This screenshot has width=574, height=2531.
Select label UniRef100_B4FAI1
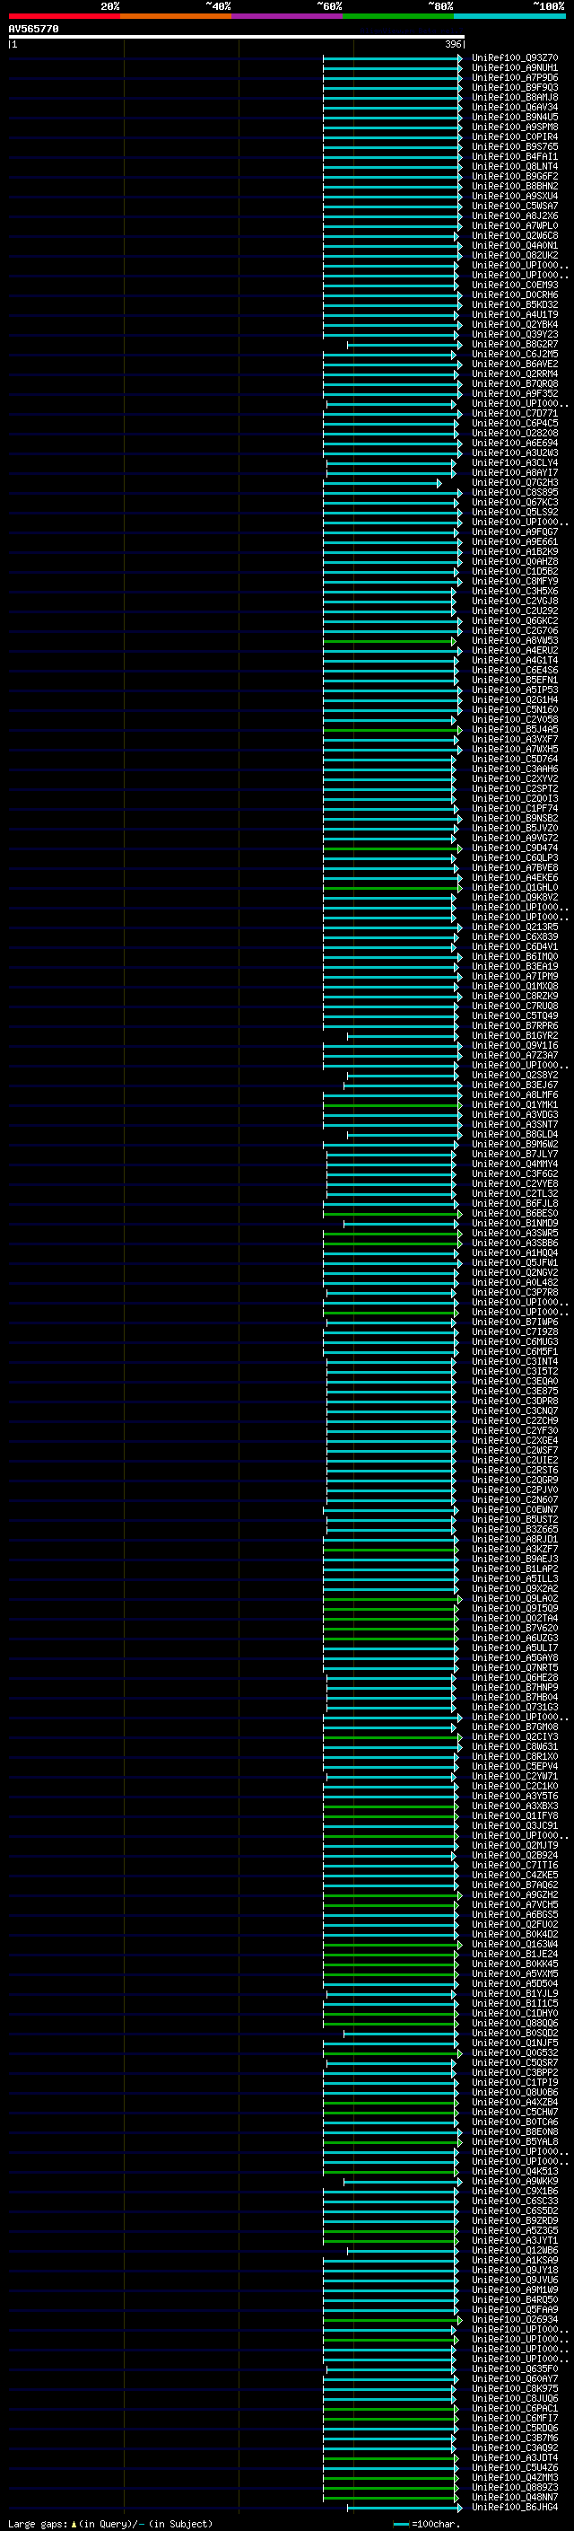[515, 156]
